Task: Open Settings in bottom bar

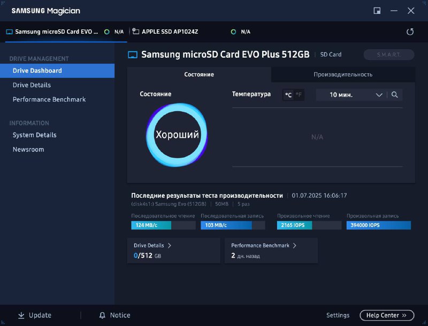Action: pos(338,315)
